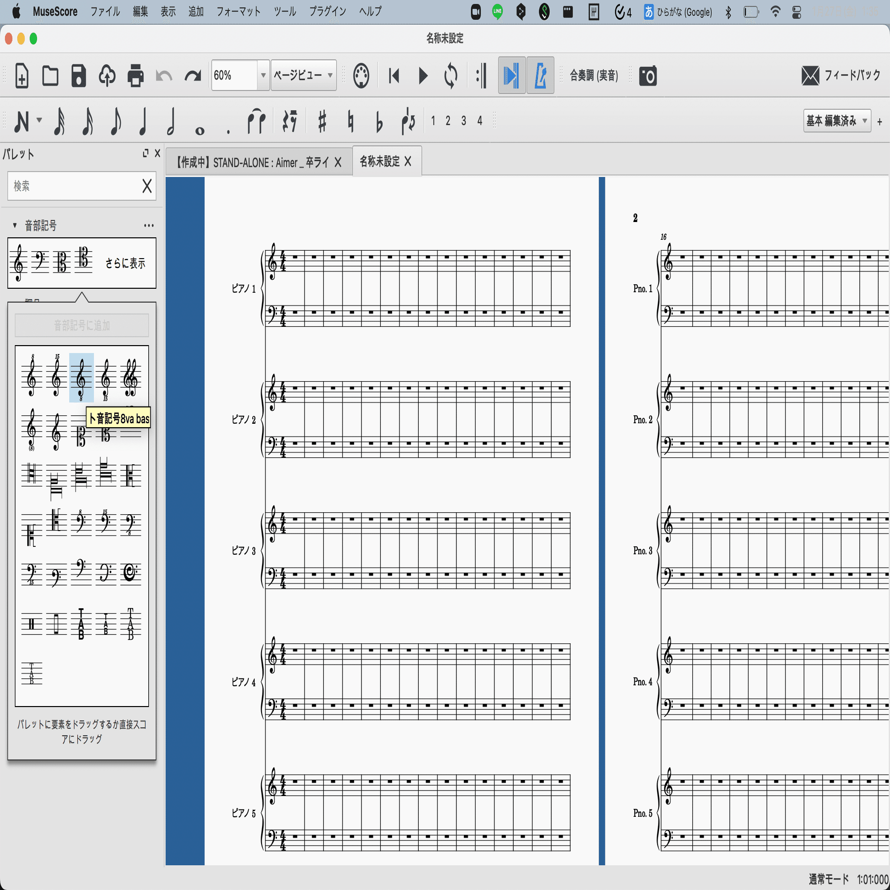Redo the last action

click(192, 76)
